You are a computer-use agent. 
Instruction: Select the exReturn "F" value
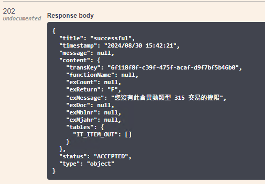click(x=113, y=89)
